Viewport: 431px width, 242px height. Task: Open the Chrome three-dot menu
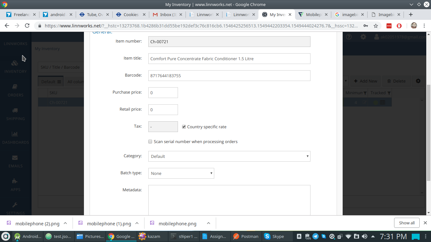coord(424,26)
